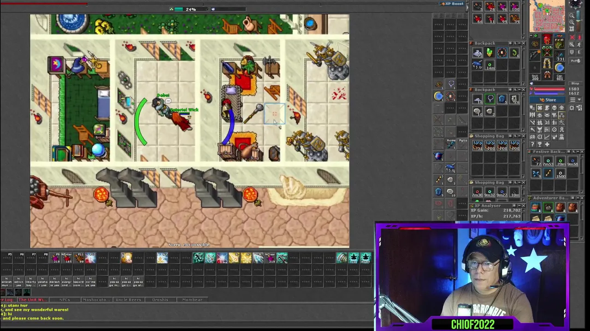Screen dimensions: 590x331
Task: Collapse the Shopping Bag with 7m30 ring
Action: click(519, 183)
